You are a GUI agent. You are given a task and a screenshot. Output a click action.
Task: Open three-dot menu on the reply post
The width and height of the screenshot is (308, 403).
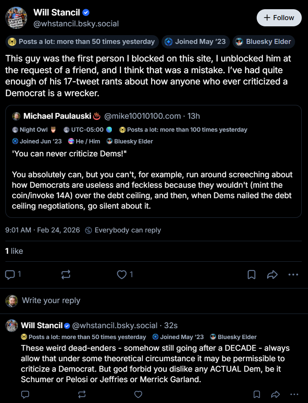pyautogui.click(x=295, y=394)
